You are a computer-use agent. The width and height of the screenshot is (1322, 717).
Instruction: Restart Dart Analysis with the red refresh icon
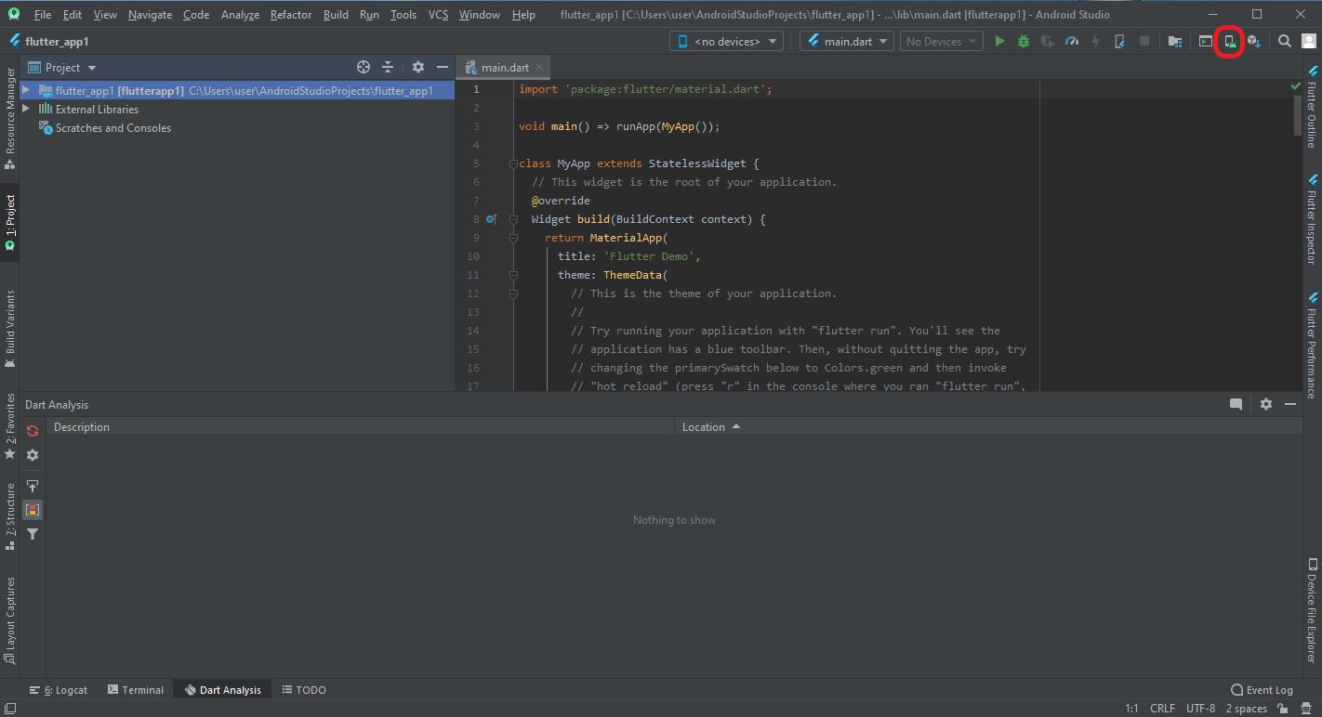click(x=32, y=430)
